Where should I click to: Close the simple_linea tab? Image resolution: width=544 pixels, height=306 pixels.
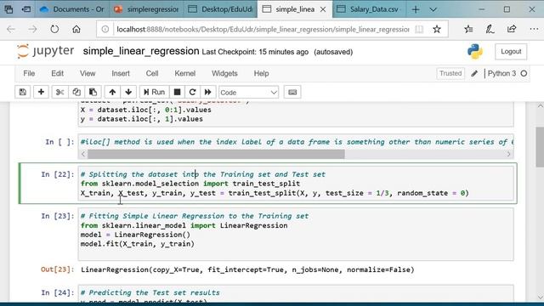[323, 9]
